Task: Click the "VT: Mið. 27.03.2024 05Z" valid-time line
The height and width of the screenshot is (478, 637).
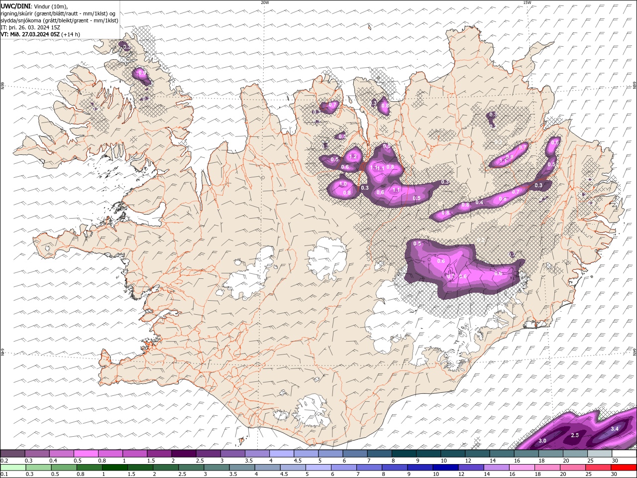Action: pyautogui.click(x=30, y=34)
